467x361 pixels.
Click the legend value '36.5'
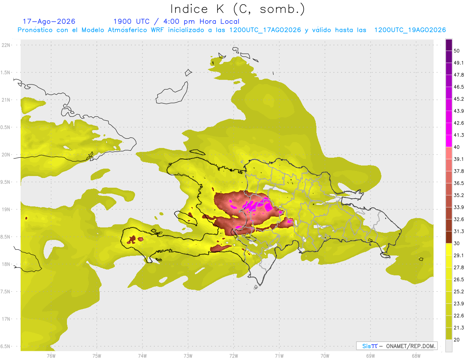[459, 183]
